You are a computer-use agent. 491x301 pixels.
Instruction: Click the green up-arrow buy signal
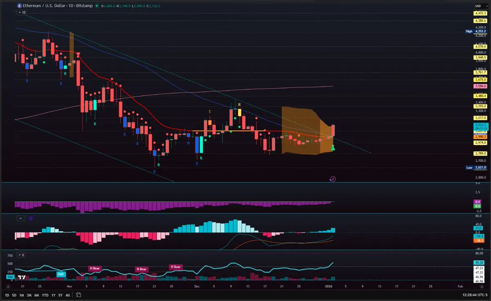click(333, 147)
